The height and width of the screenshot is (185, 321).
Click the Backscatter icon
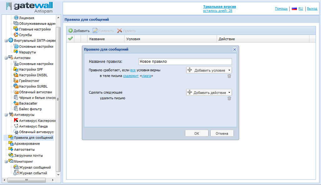coord(16,103)
